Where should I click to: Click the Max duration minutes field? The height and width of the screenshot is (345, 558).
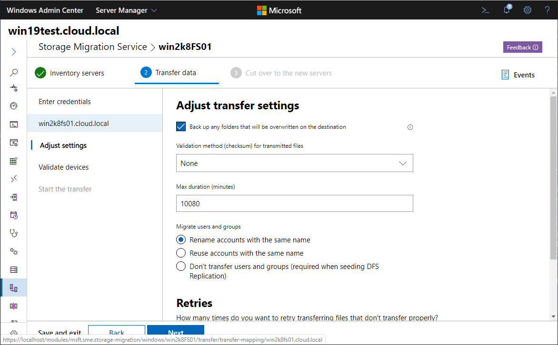tap(294, 204)
